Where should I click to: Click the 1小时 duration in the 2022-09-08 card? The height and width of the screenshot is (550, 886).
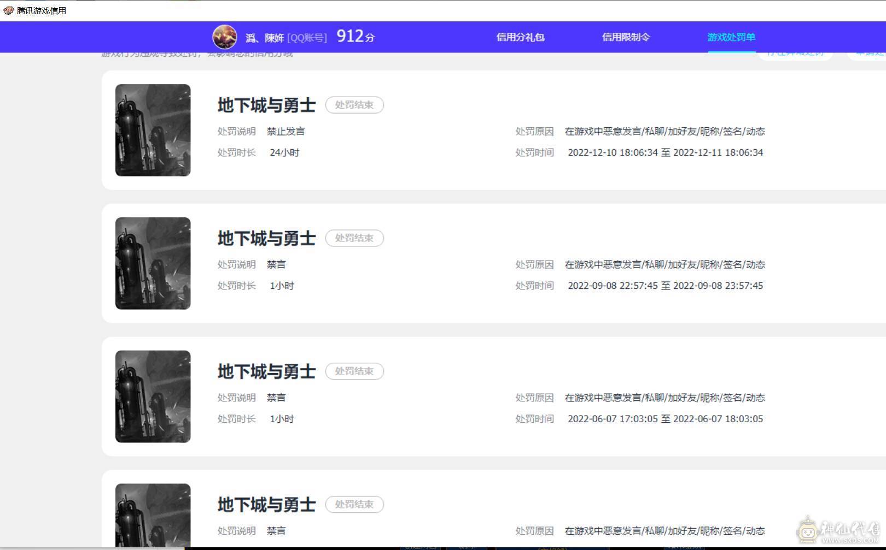coord(282,286)
